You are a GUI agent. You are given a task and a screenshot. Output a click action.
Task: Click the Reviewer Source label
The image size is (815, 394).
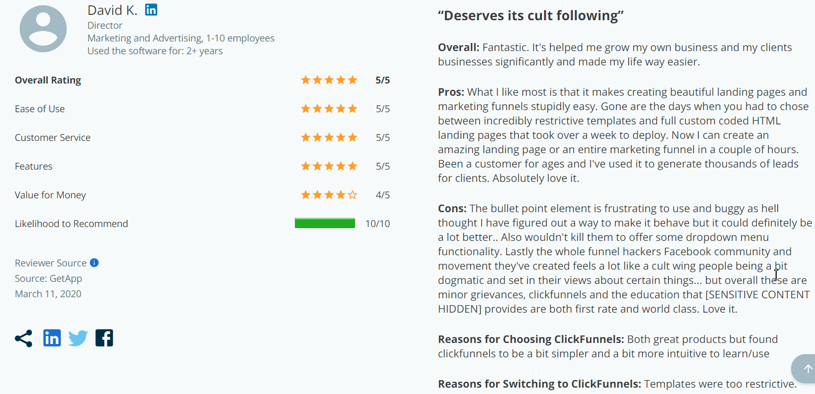point(51,263)
